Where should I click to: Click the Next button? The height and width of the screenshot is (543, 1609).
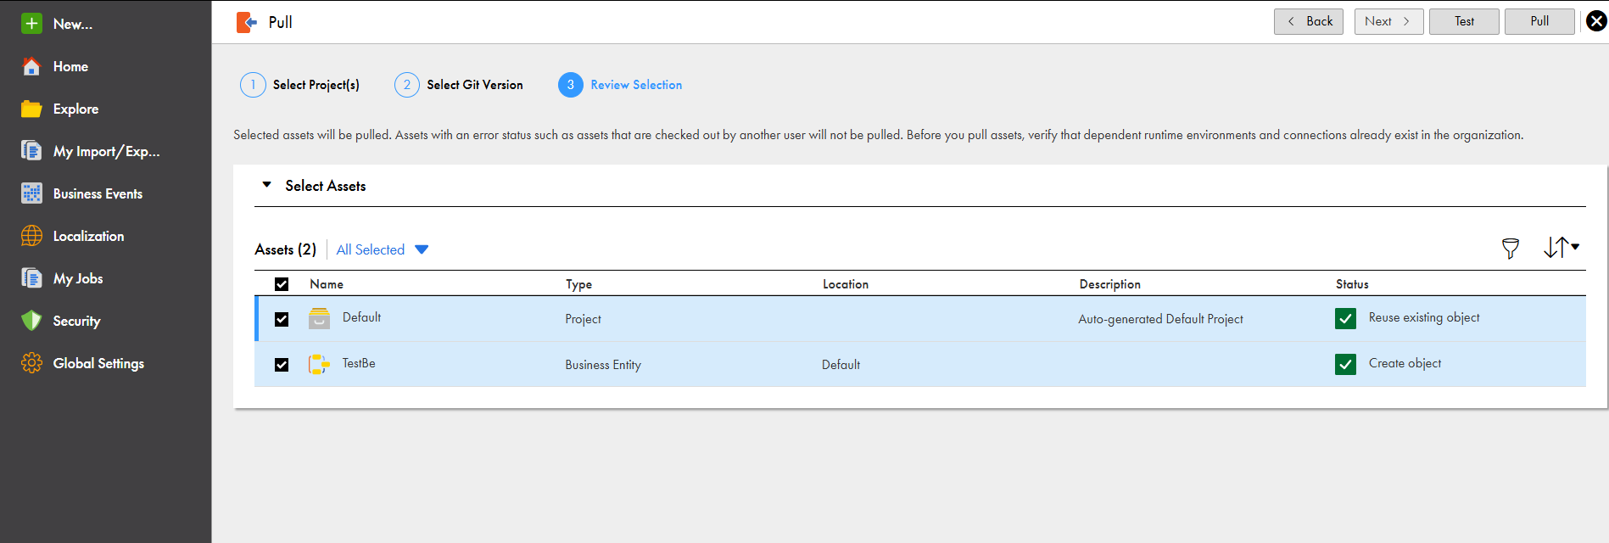pos(1388,21)
